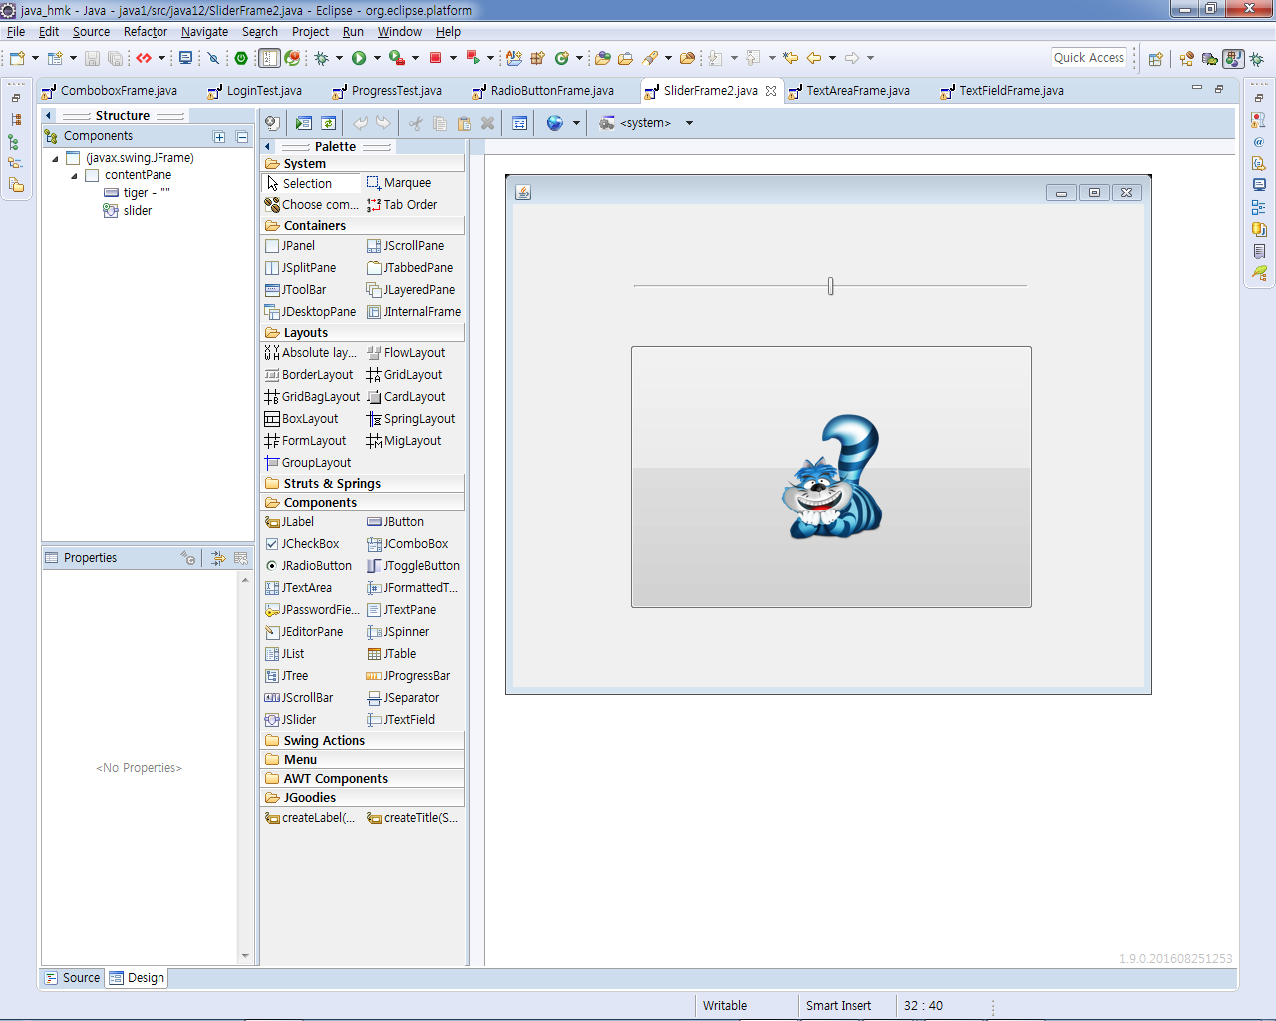The width and height of the screenshot is (1276, 1021).
Task: Click the Debug bug icon in toolbar
Action: [322, 58]
